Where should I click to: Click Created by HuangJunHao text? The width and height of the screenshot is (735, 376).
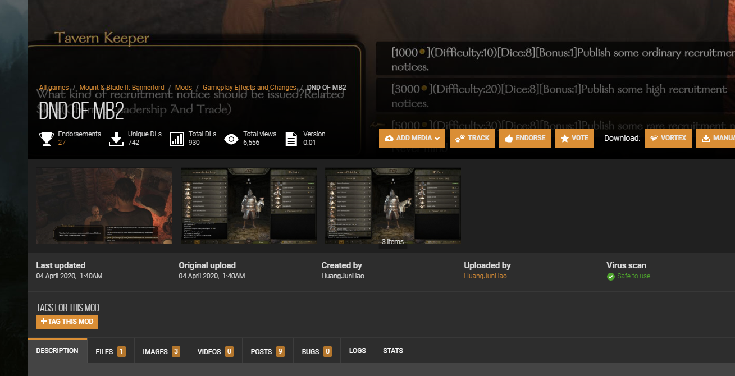pos(343,276)
